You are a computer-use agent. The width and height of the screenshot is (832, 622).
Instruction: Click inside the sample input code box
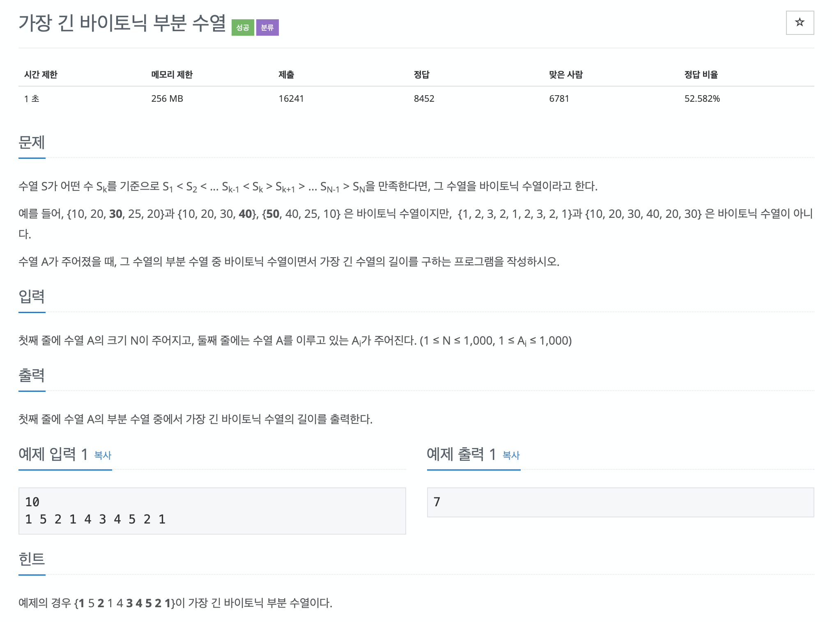212,510
